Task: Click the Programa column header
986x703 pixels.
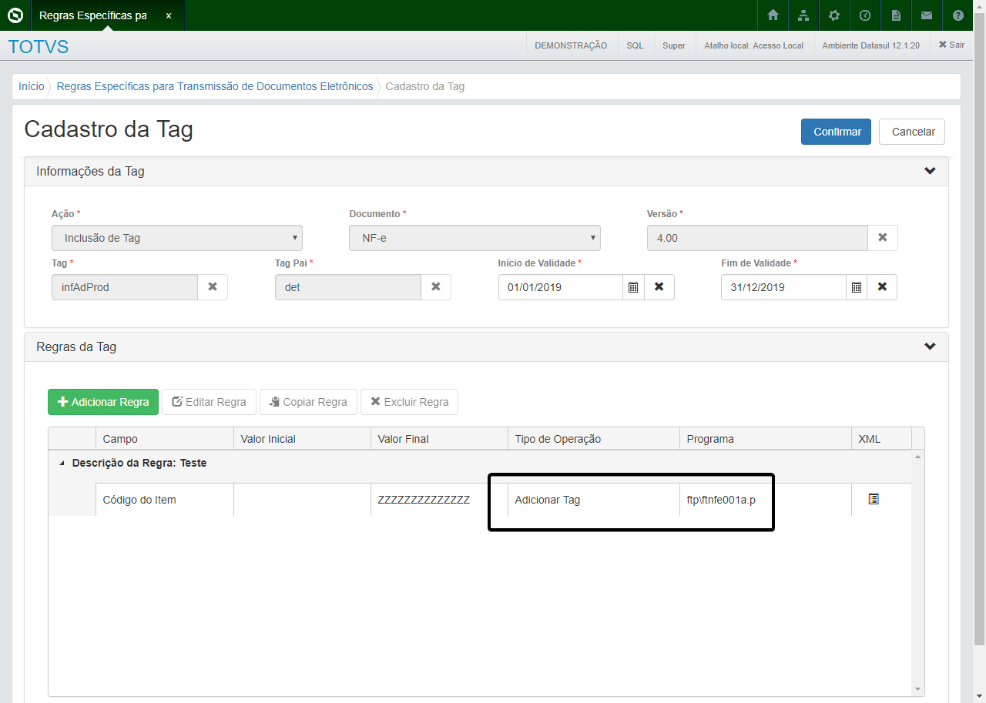Action: (766, 439)
